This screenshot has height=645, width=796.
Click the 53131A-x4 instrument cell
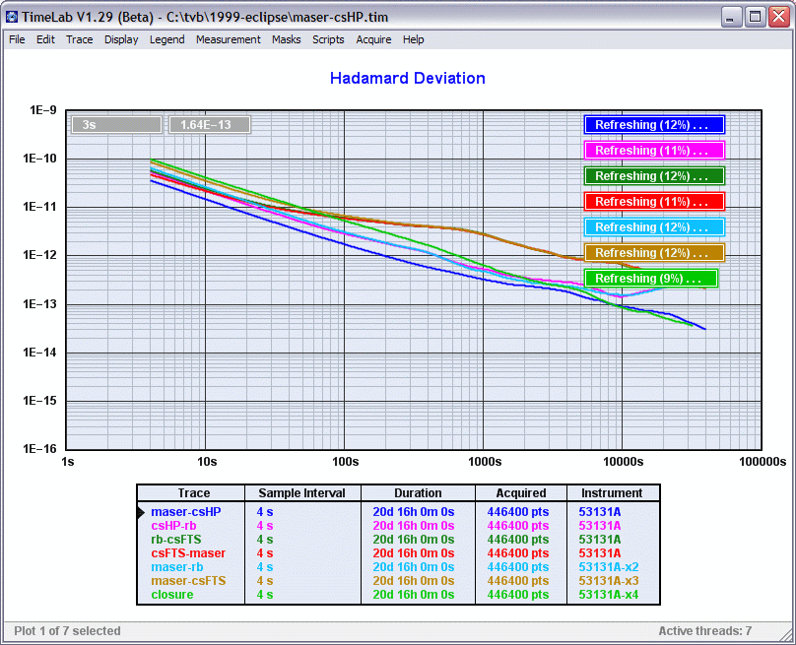609,594
